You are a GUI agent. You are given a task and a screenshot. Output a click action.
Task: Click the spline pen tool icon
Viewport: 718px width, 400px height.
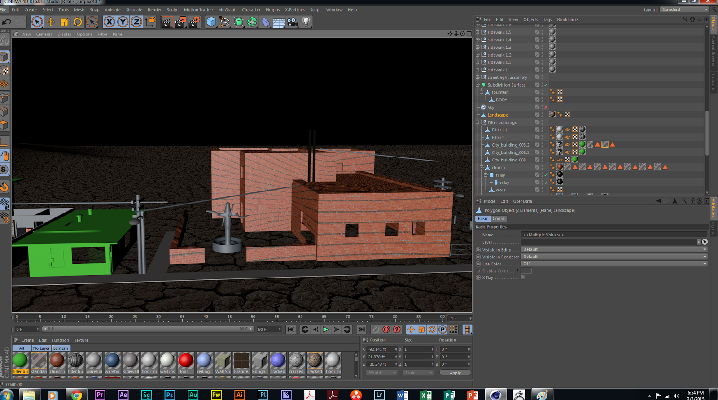pos(224,22)
